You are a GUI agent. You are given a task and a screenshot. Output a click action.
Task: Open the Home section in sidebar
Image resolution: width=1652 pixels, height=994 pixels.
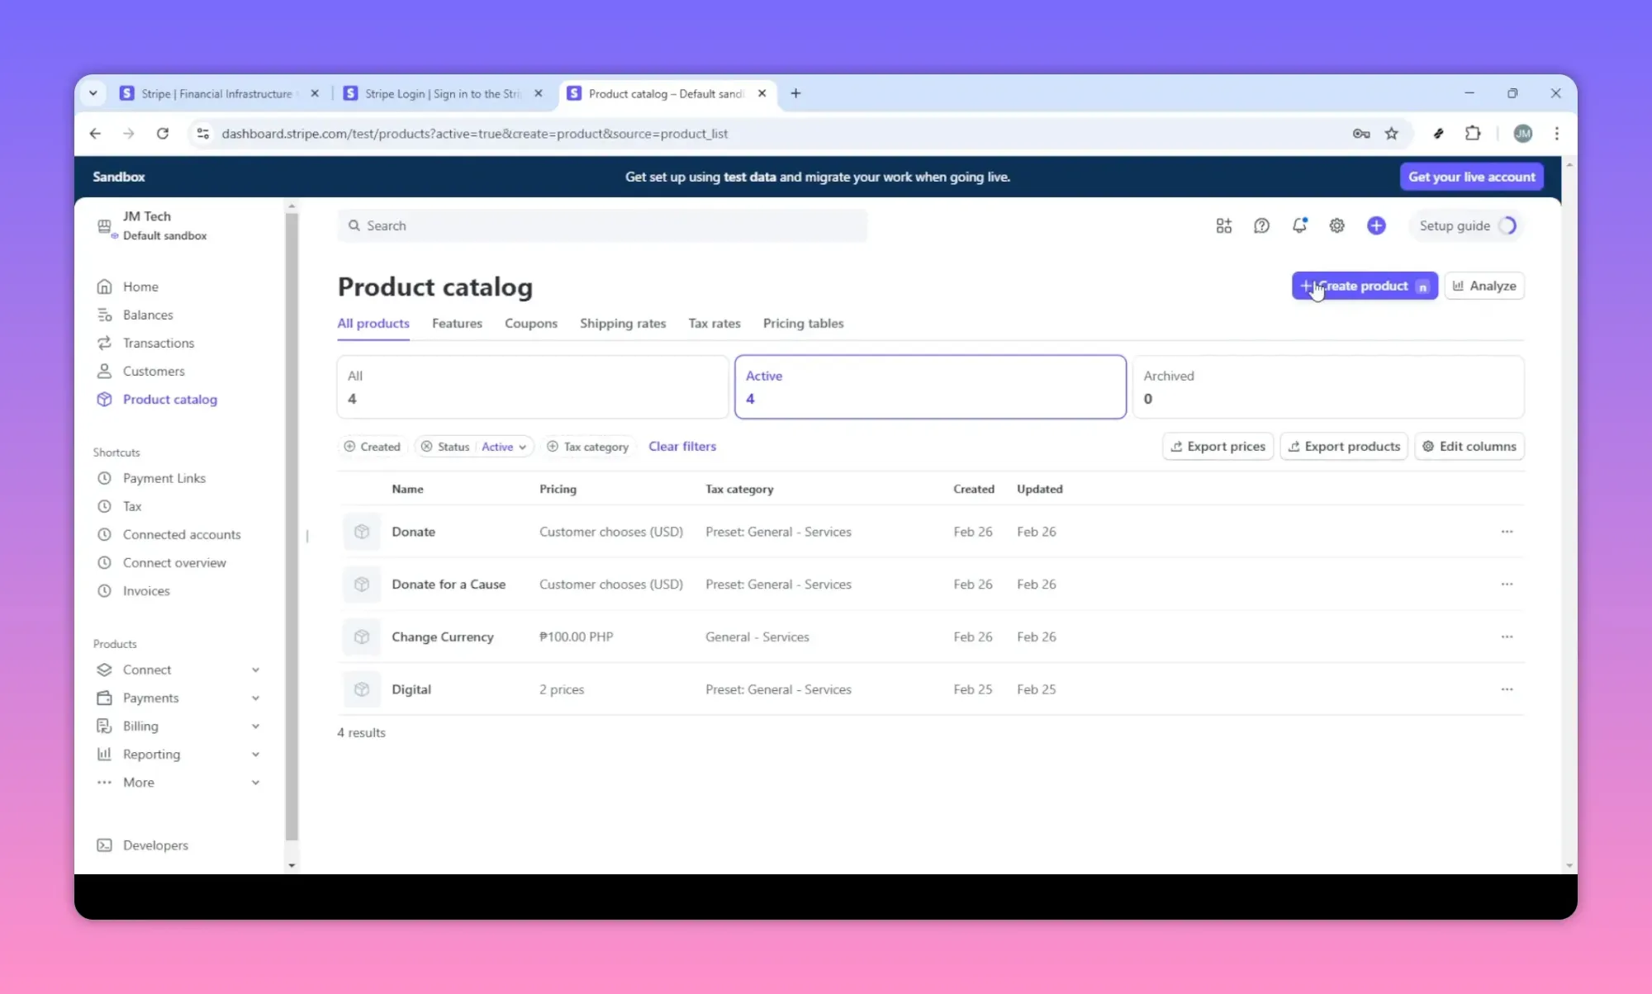[140, 286]
